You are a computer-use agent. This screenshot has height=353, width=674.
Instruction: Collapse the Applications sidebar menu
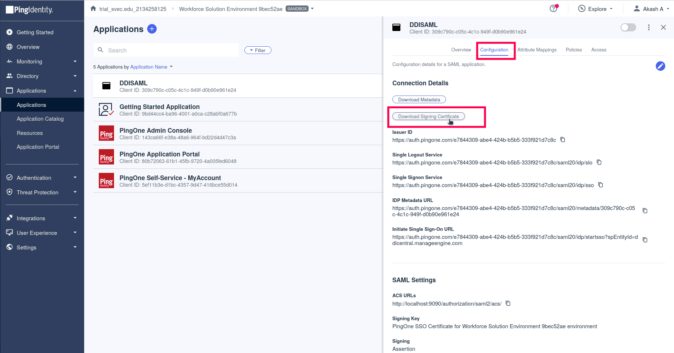75,90
